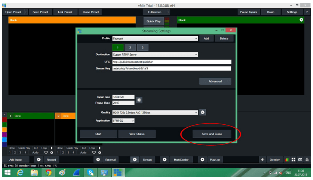Select stream destination tab 3
The height and width of the screenshot is (180, 313).
tap(142, 47)
